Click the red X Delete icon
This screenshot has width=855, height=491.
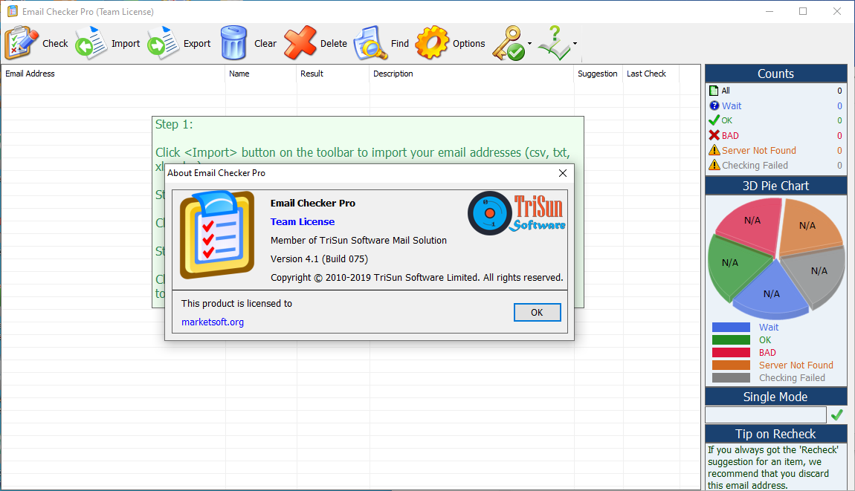pos(300,42)
